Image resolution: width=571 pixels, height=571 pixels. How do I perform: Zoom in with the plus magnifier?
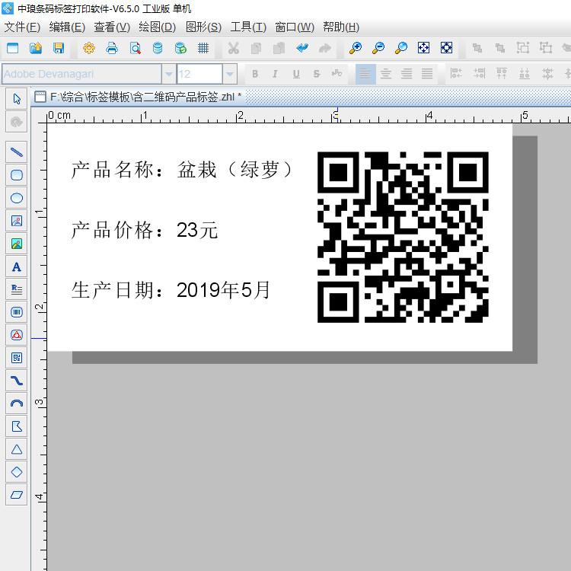pyautogui.click(x=355, y=48)
